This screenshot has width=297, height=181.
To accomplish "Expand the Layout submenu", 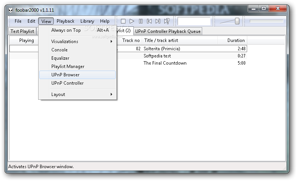I will pyautogui.click(x=77, y=94).
